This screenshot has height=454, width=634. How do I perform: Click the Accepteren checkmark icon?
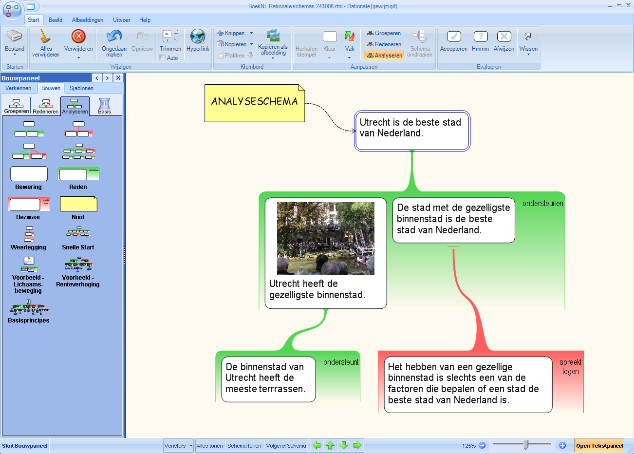point(454,37)
